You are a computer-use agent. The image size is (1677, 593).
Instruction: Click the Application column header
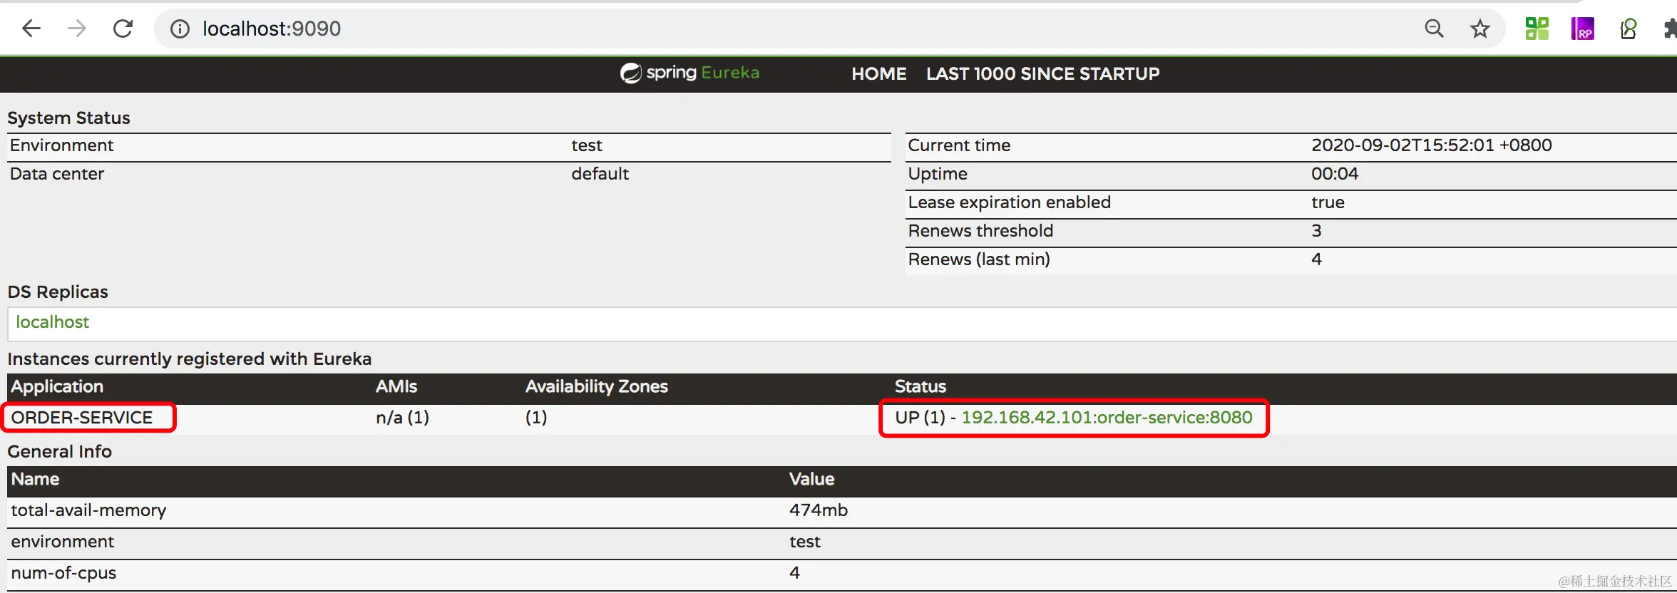[x=57, y=386]
